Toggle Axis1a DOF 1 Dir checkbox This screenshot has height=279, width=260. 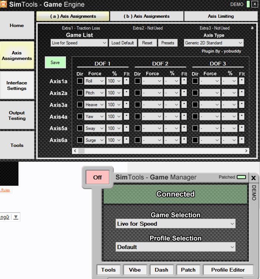coord(80,81)
